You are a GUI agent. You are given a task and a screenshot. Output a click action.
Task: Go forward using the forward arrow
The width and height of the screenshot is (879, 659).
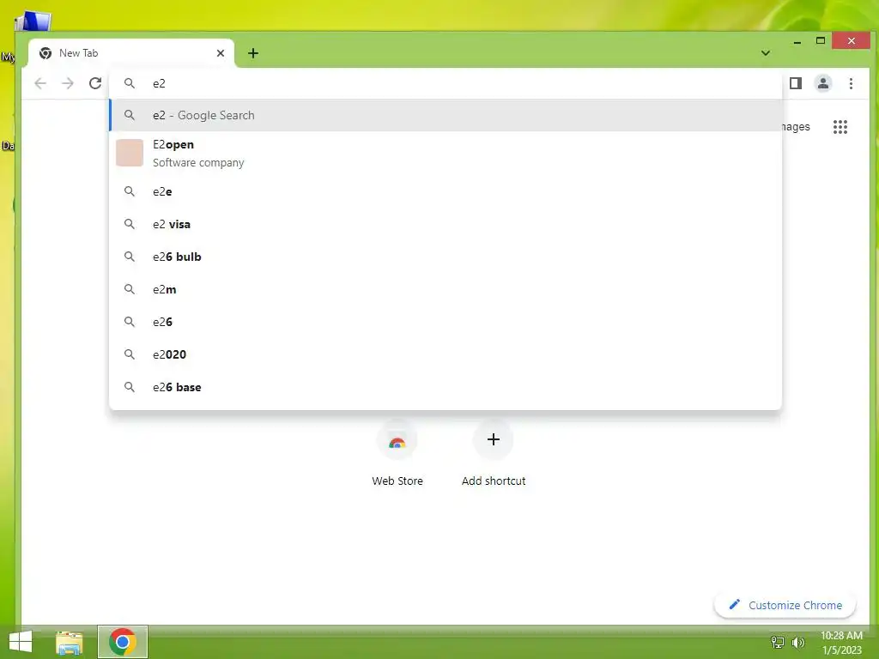(68, 83)
